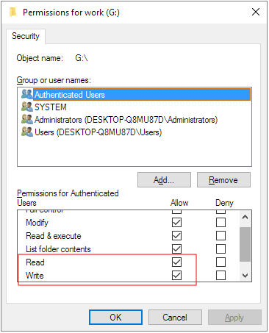This screenshot has width=269, height=333.
Task: Toggle Allow checkbox for Read & execute
Action: pyautogui.click(x=176, y=236)
